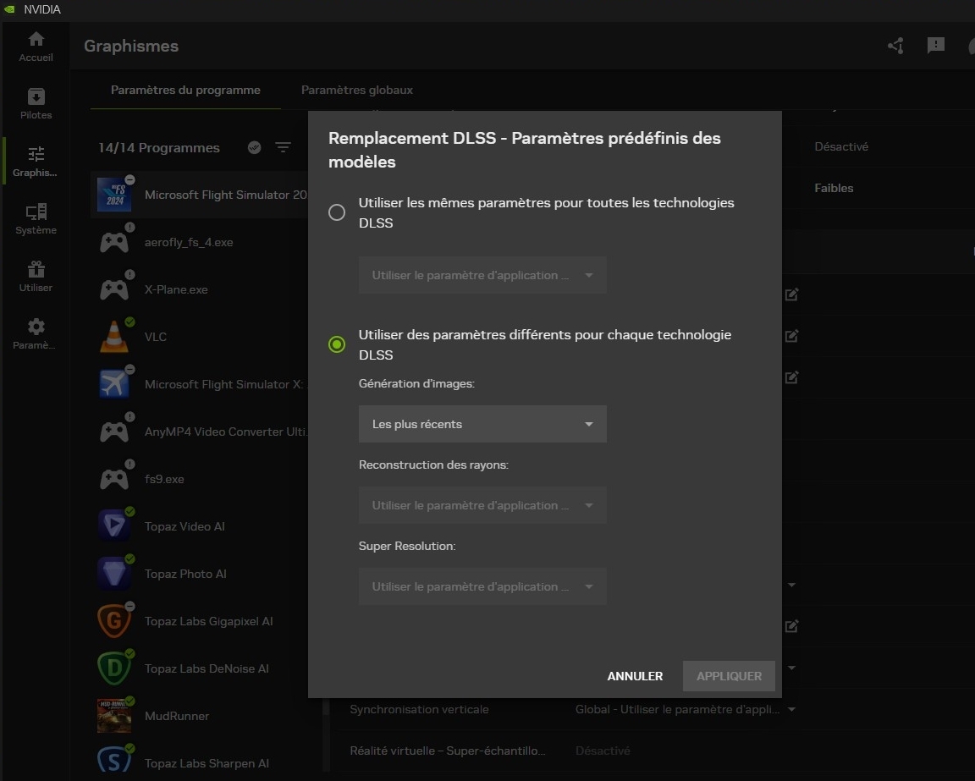
Task: Select Microsoft Flight Simulator X airplane icon
Action: [114, 383]
